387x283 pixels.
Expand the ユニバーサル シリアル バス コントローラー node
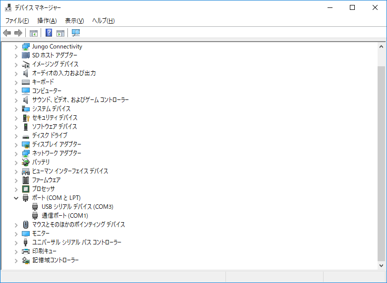click(x=16, y=242)
